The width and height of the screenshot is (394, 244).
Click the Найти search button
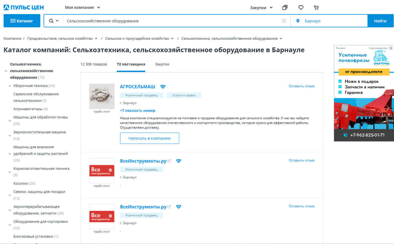tap(380, 21)
